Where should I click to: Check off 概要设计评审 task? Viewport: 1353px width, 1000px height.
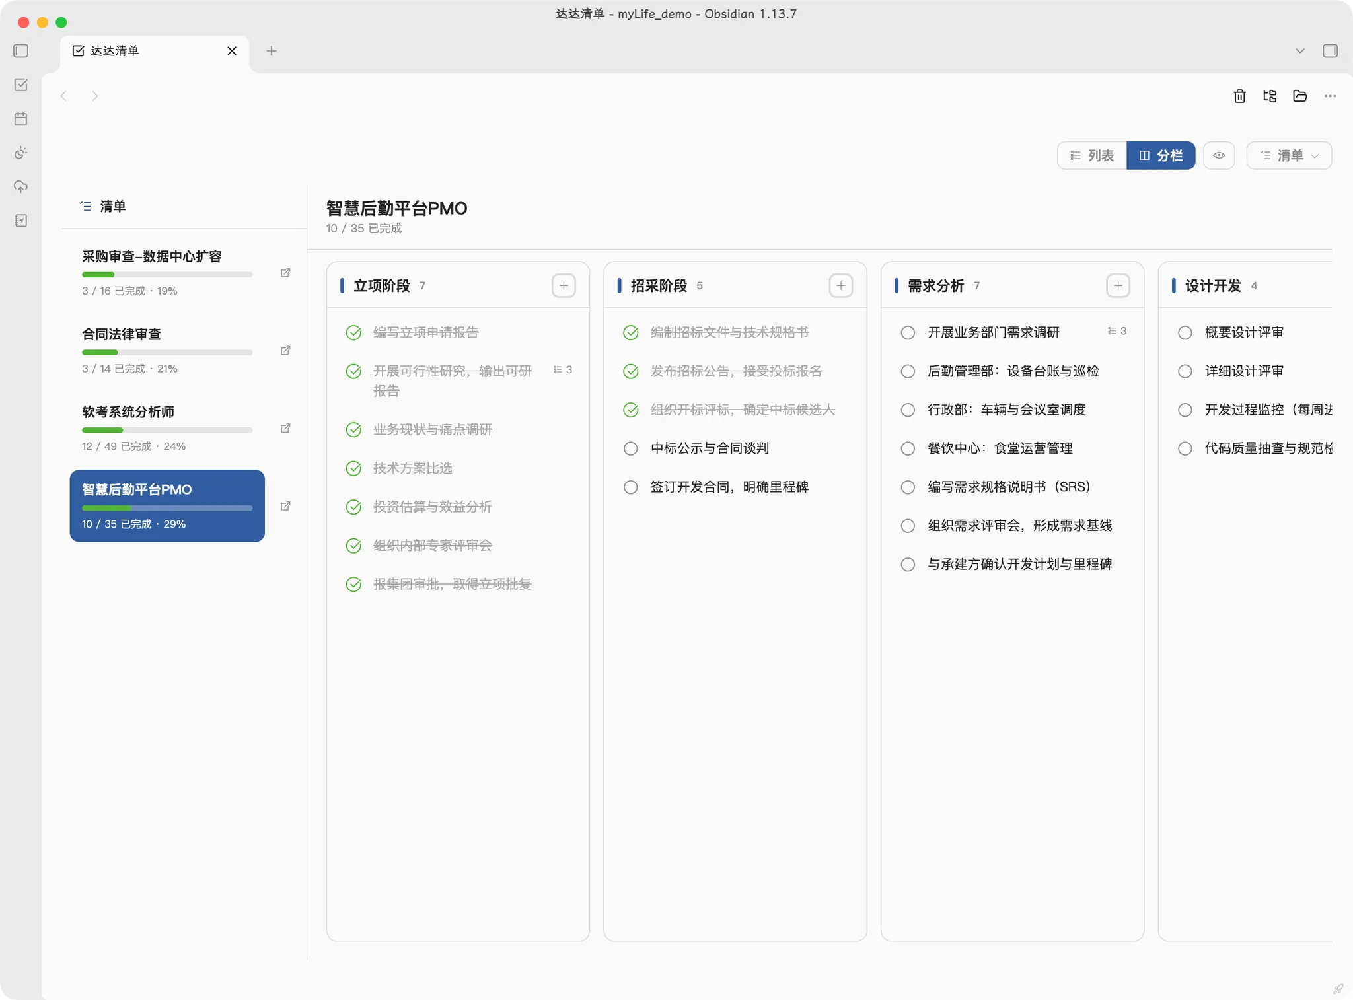coord(1185,333)
